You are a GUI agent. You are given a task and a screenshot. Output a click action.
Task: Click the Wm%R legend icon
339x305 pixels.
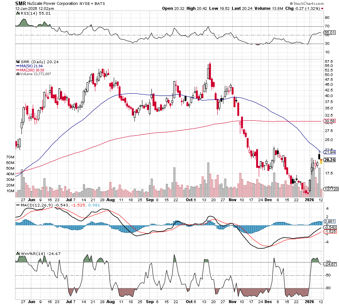click(x=17, y=254)
